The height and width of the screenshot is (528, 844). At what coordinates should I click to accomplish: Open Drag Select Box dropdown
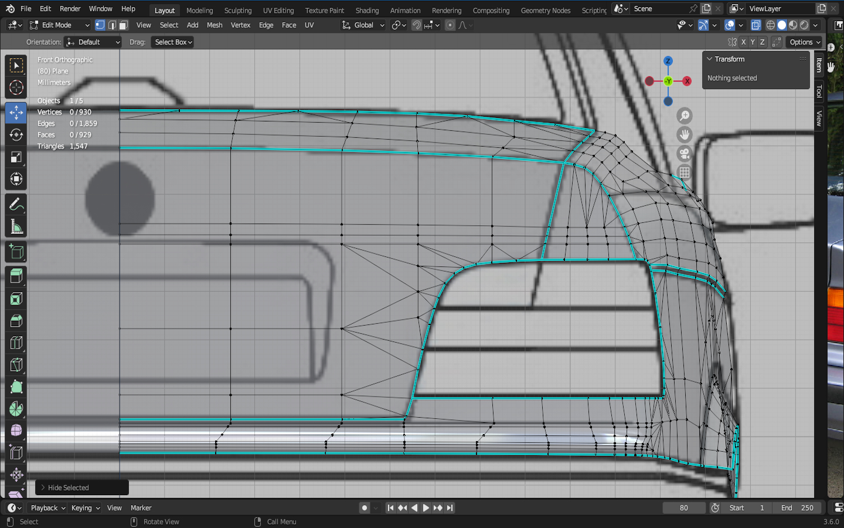(173, 42)
